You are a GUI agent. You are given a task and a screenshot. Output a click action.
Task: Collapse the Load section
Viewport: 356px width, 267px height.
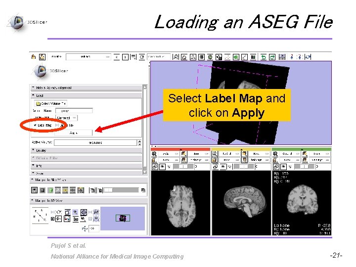click(x=87, y=95)
